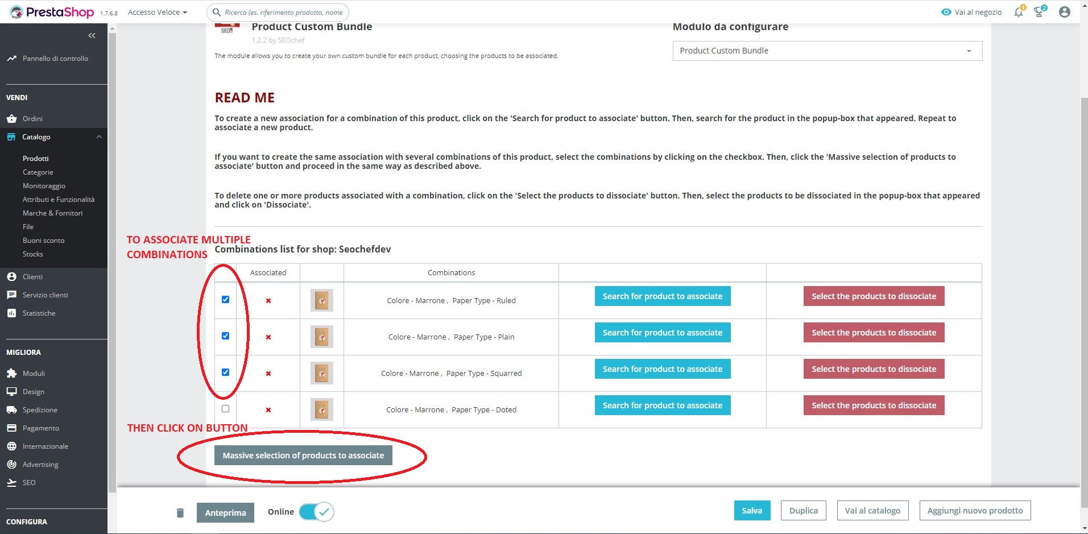1088x534 pixels.
Task: Click the Anteprima button
Action: [x=225, y=513]
